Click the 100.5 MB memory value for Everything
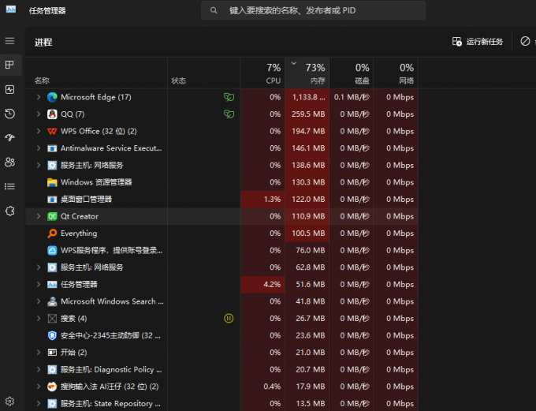Viewport: 536px width, 411px height. pos(308,234)
